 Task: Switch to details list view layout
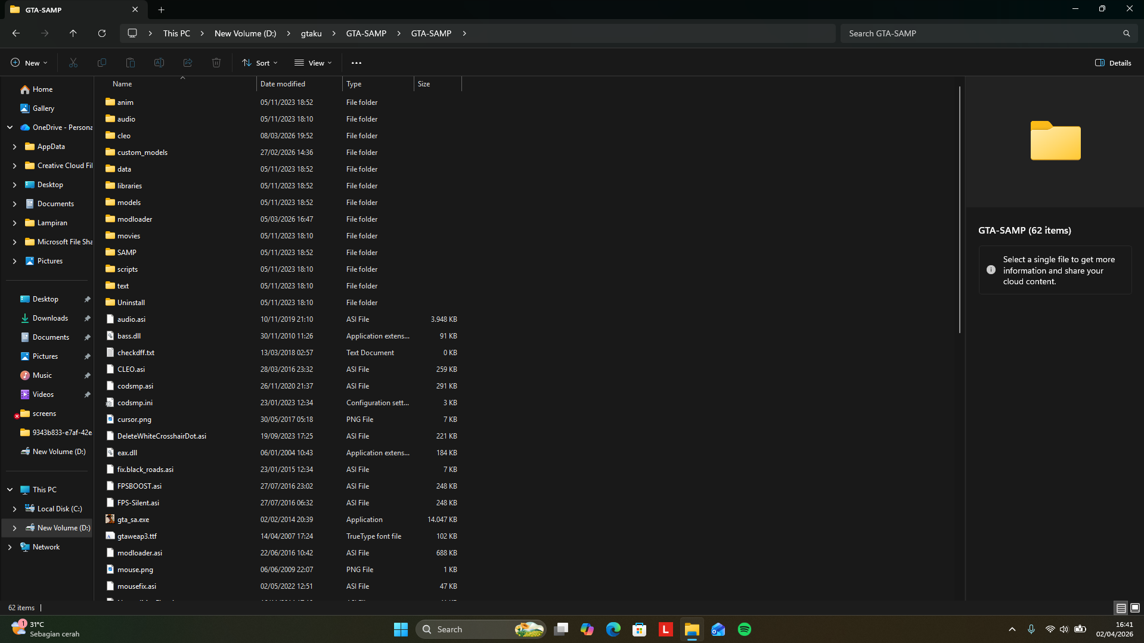[1121, 608]
